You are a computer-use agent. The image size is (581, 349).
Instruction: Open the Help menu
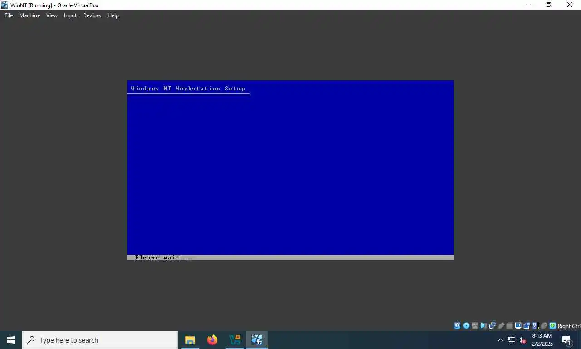tap(113, 15)
